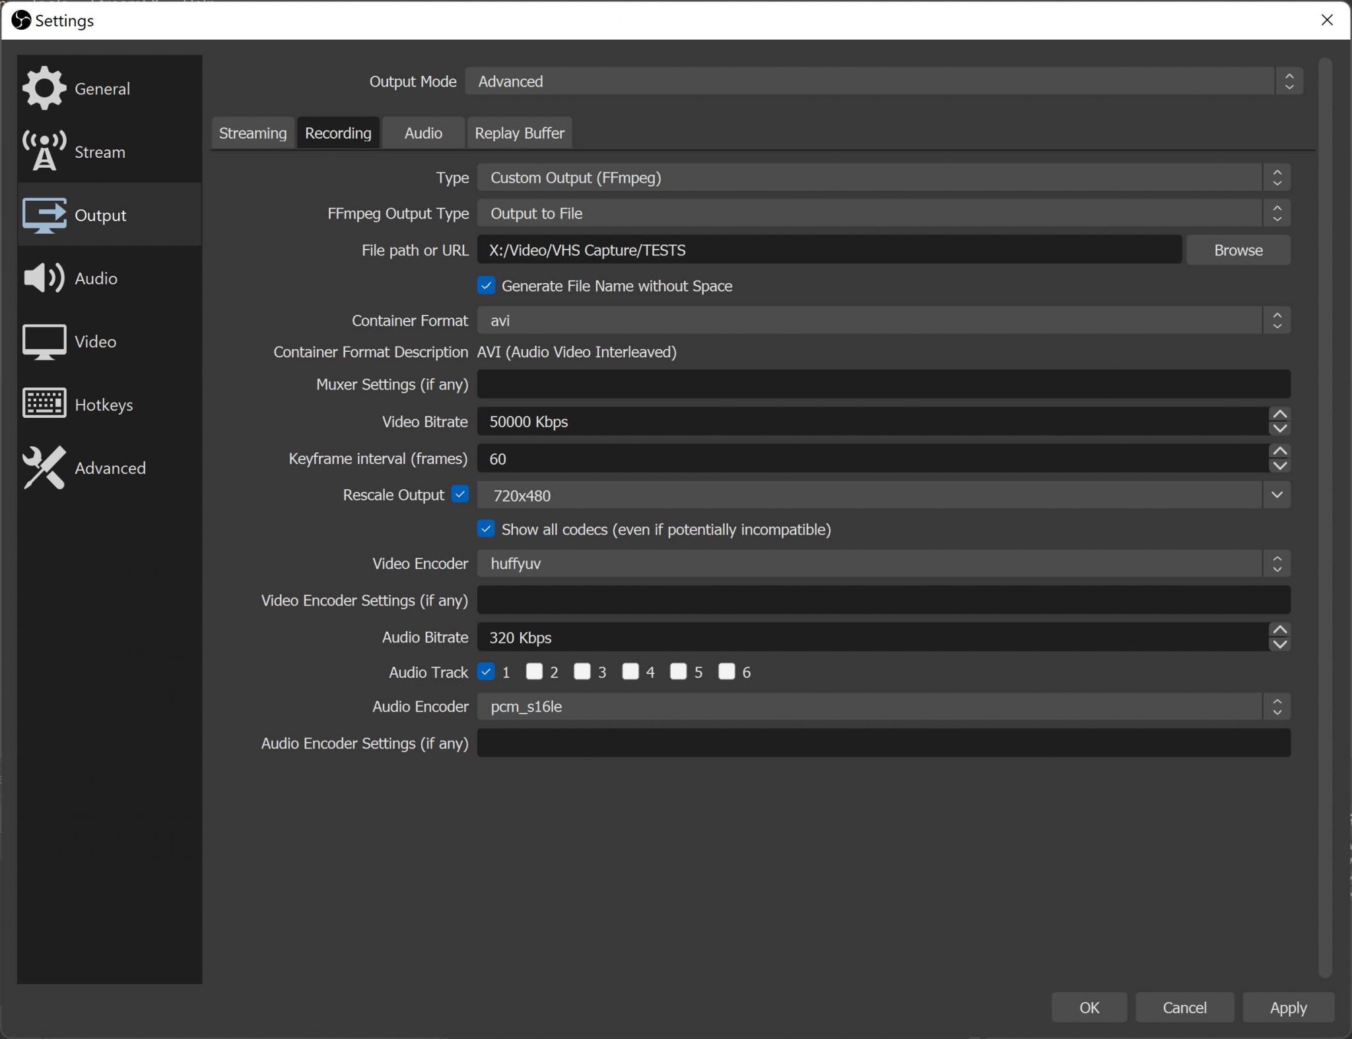This screenshot has height=1039, width=1352.
Task: Select the Streaming tab
Action: pyautogui.click(x=252, y=132)
